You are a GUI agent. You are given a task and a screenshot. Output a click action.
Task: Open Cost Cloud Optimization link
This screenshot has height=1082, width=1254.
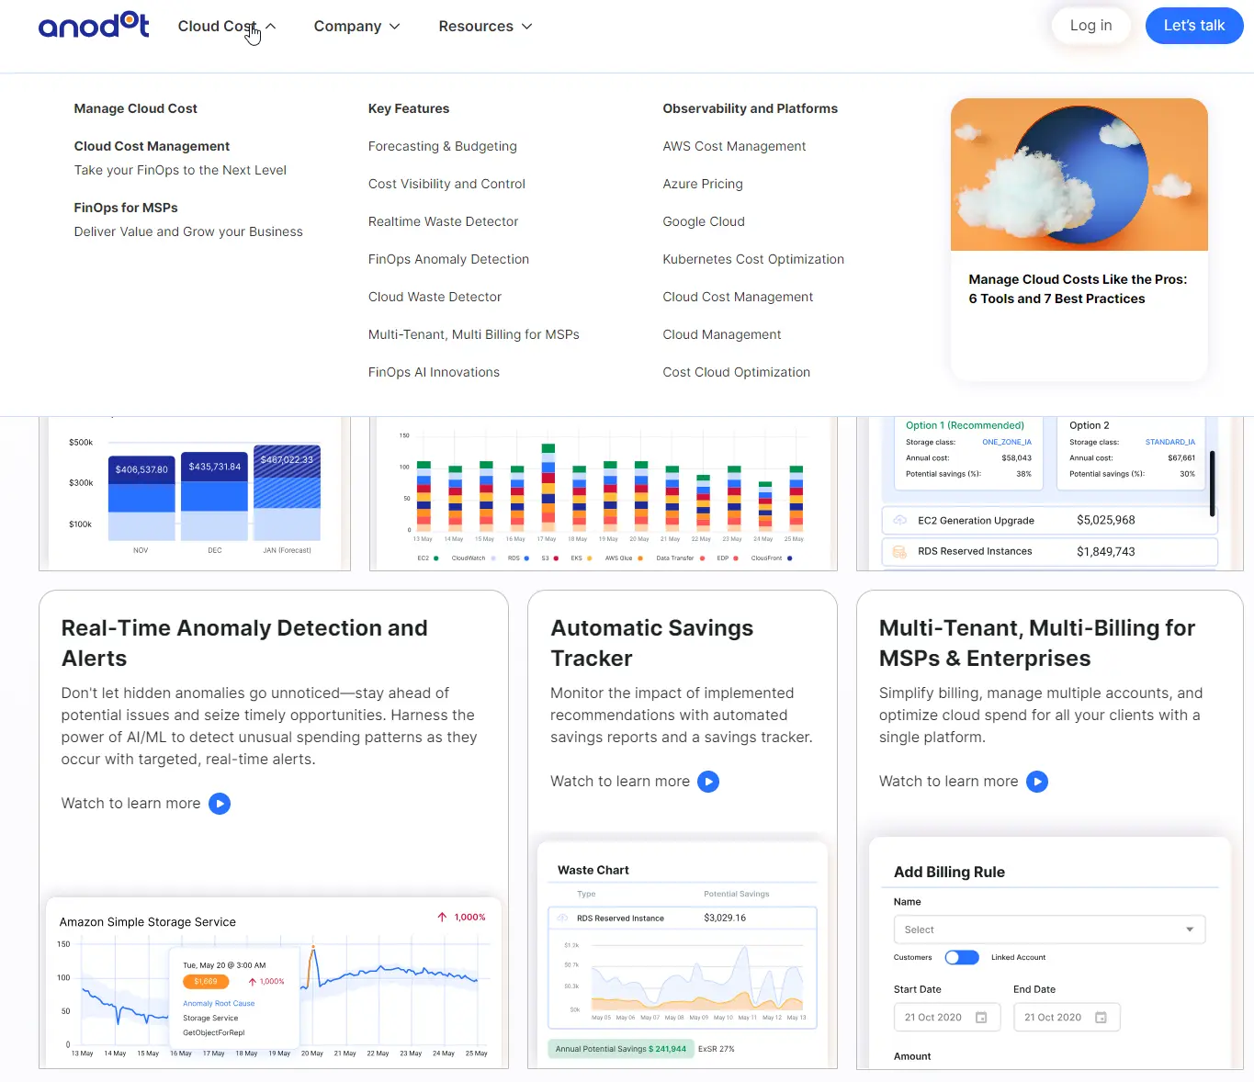tap(737, 372)
